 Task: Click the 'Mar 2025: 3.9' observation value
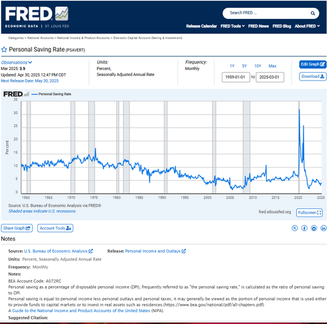pos(13,69)
